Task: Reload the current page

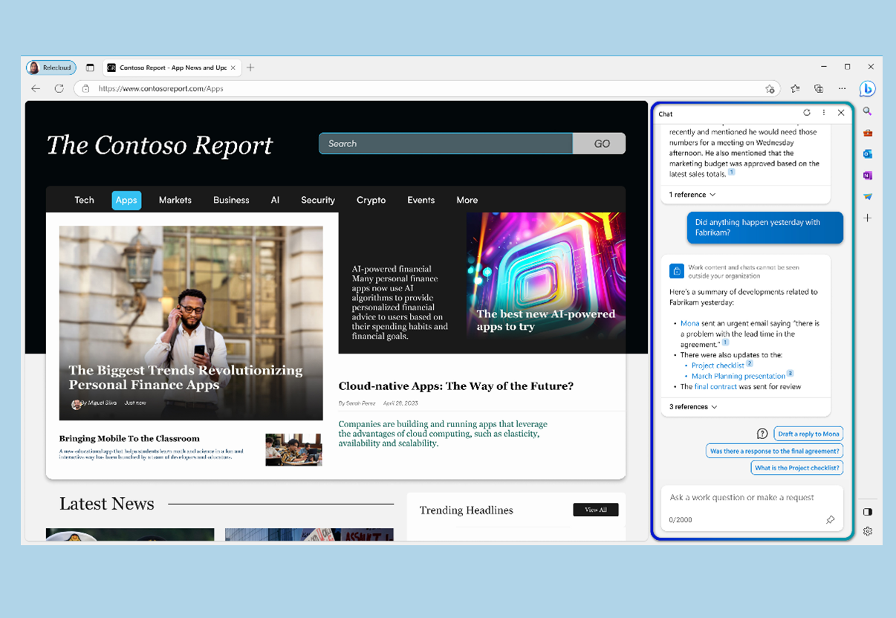Action: point(59,88)
